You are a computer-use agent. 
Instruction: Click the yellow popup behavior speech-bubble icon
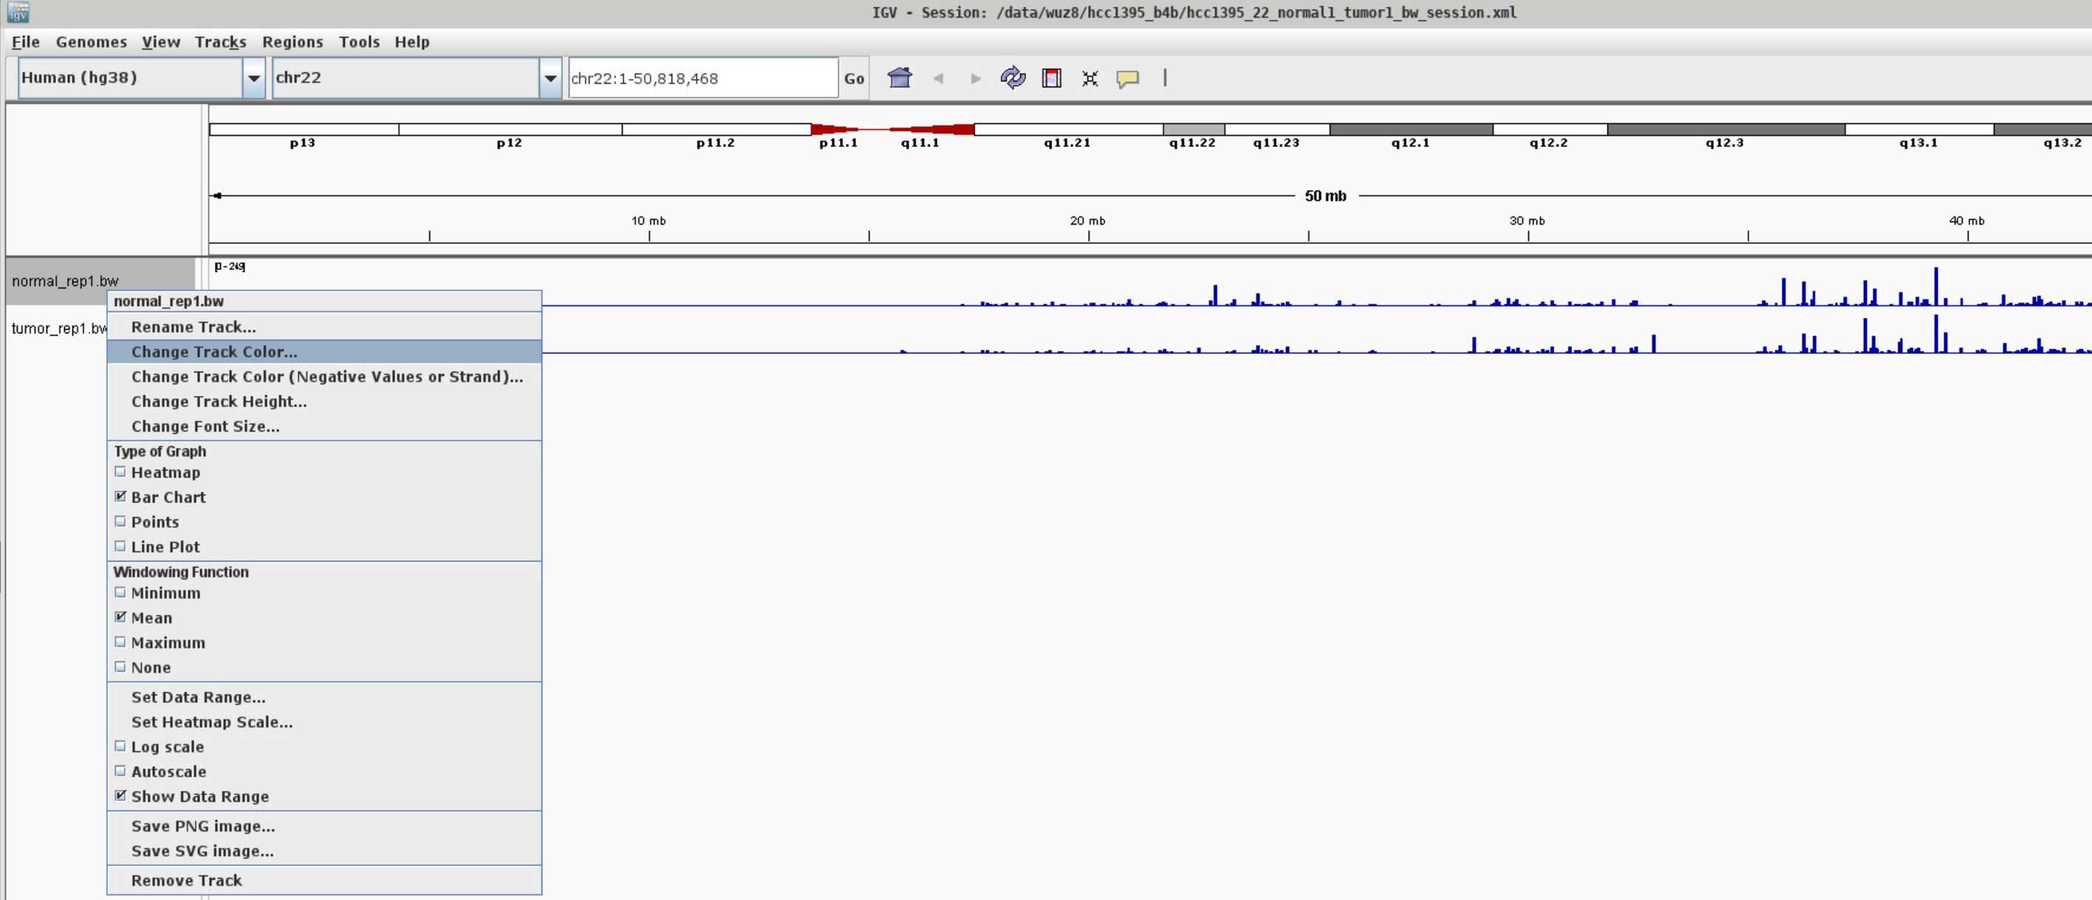click(1127, 79)
